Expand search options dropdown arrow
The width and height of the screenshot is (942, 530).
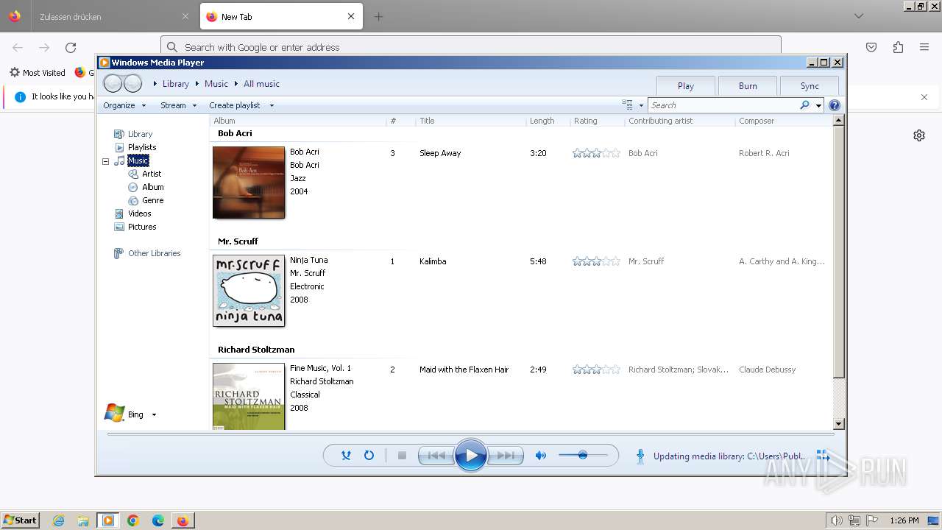click(x=818, y=105)
